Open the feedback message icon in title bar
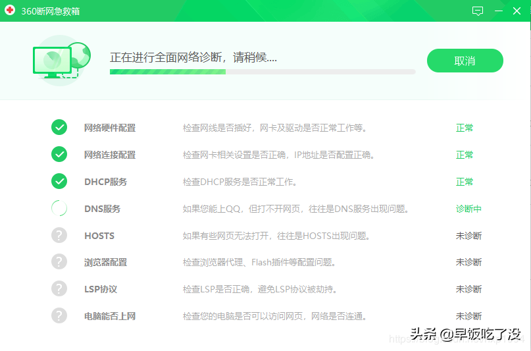 click(x=478, y=11)
